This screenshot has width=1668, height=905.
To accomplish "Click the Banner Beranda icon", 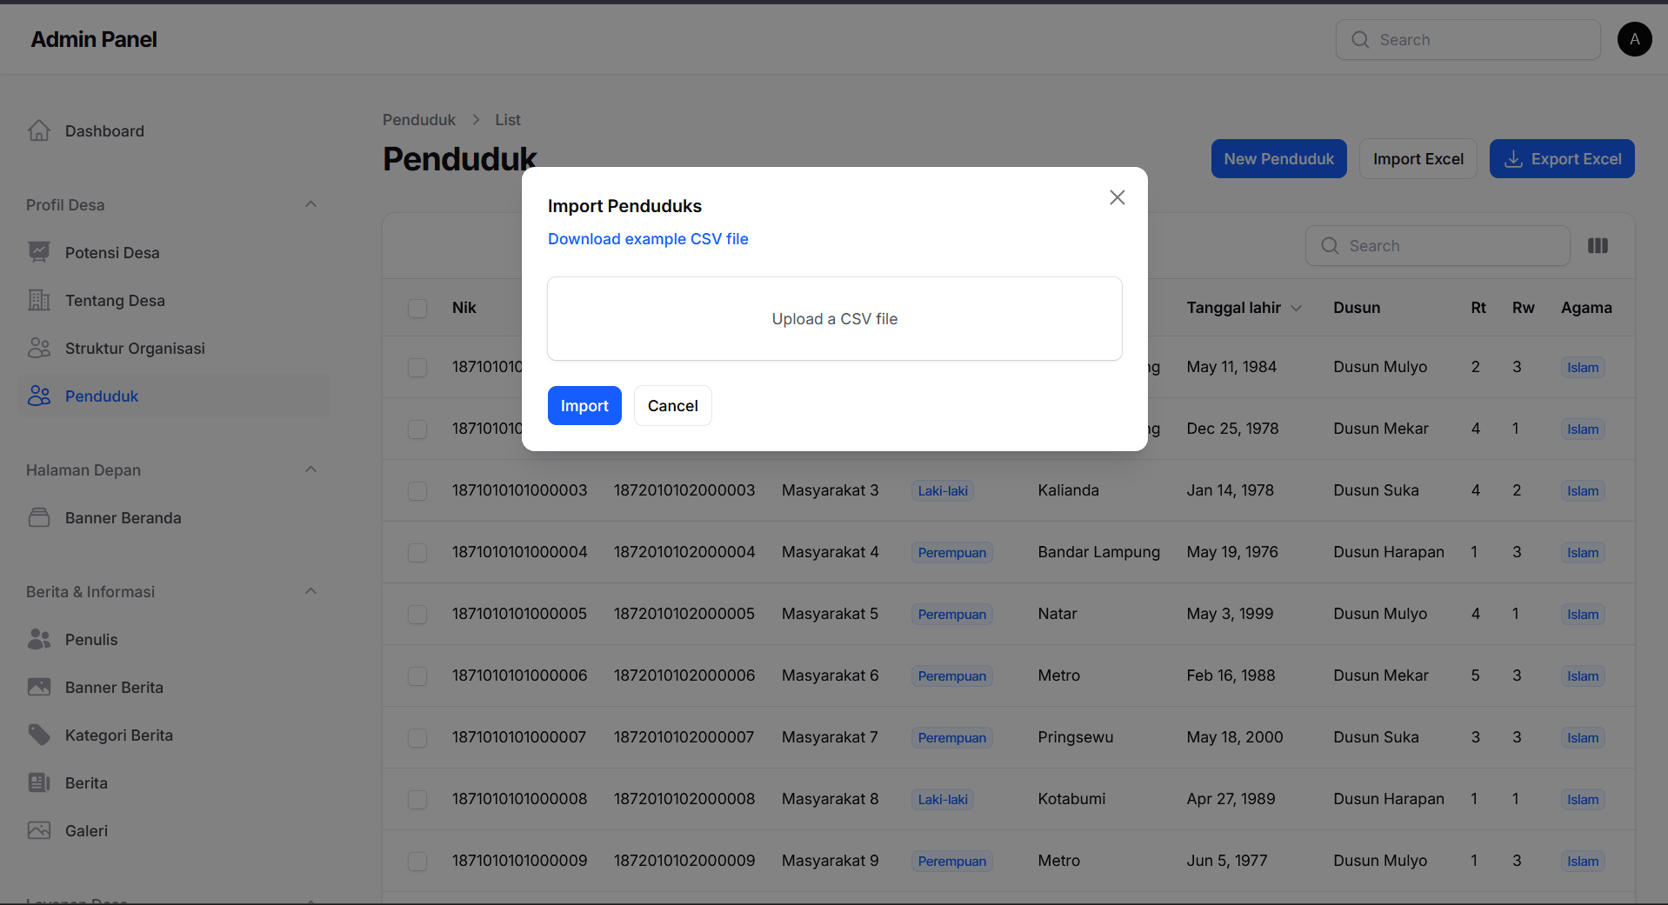I will click(x=39, y=517).
